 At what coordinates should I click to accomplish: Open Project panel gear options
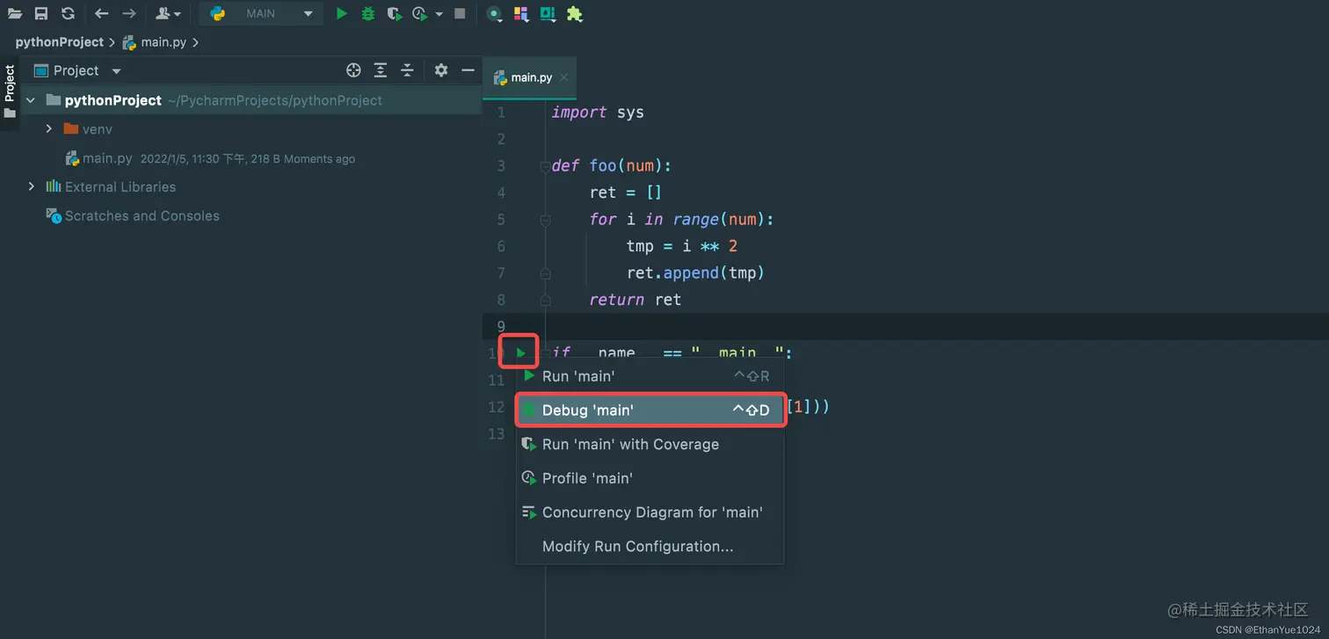coord(441,70)
